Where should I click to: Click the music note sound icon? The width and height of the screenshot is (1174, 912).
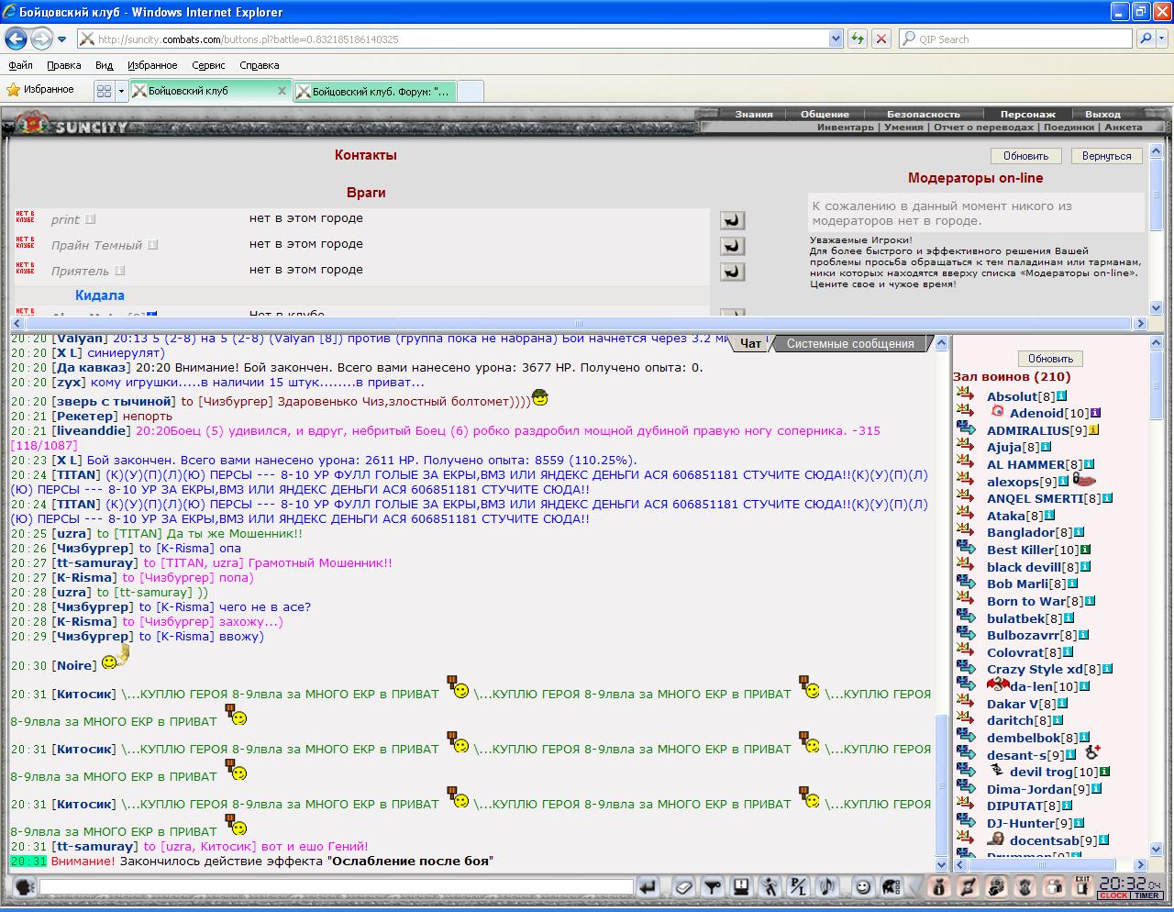tap(827, 887)
